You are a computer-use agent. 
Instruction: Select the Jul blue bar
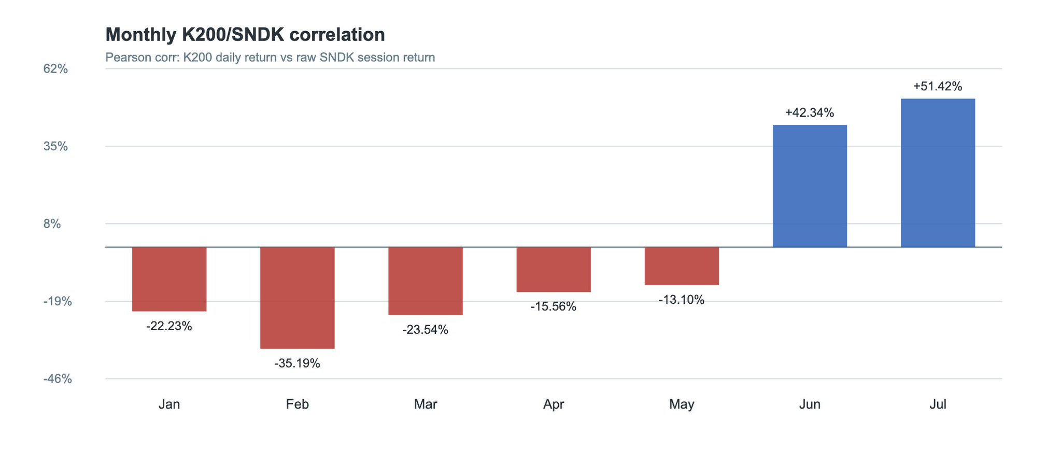(x=938, y=173)
